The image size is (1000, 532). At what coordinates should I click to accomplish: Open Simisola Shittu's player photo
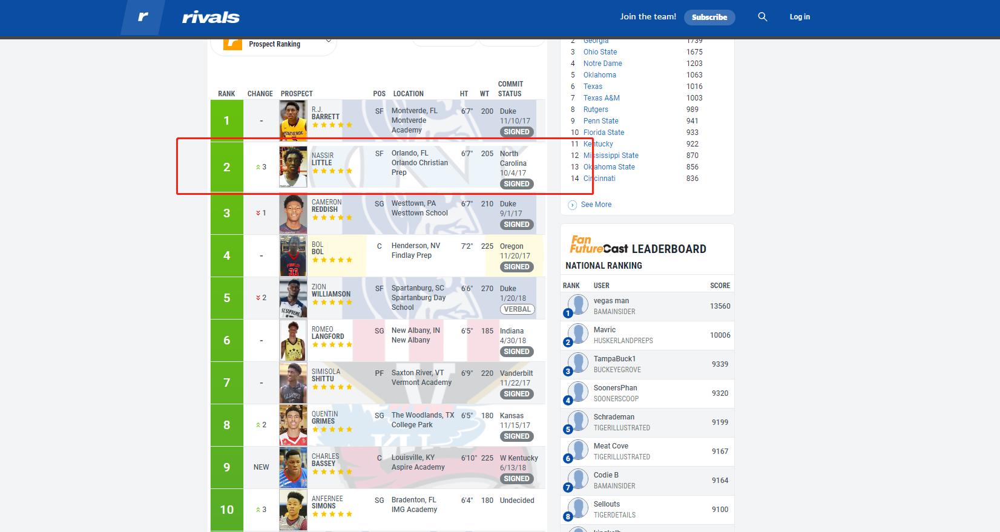[293, 383]
